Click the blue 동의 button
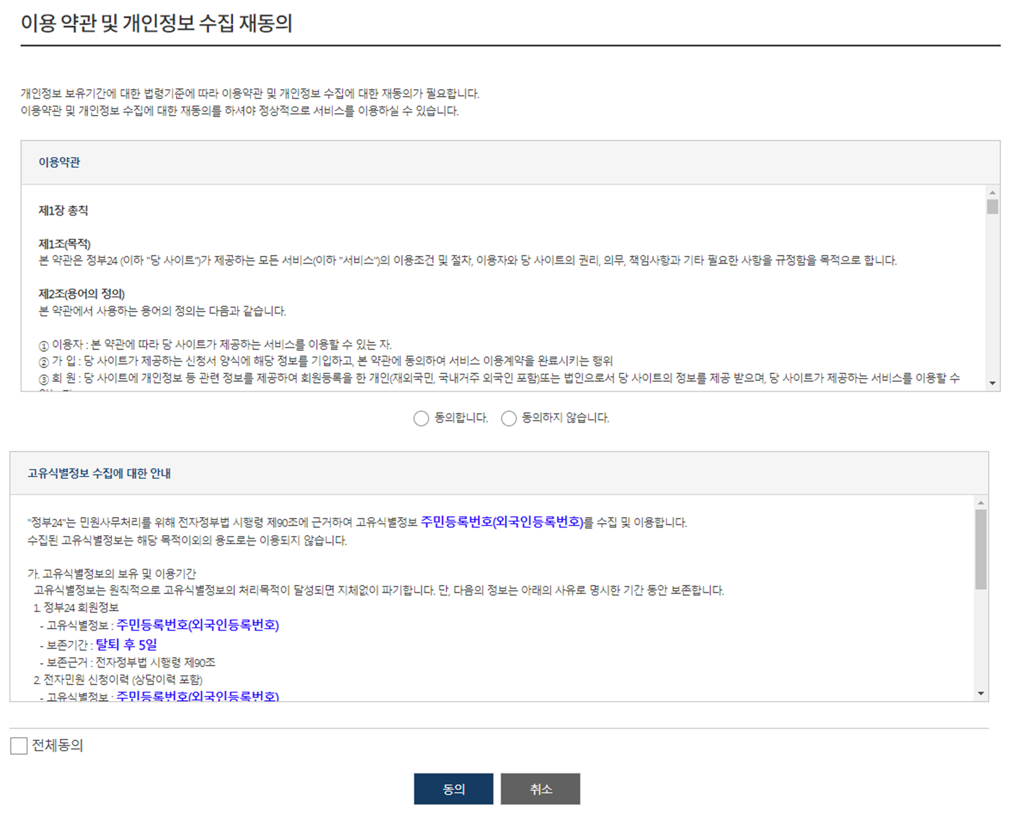This screenshot has height=819, width=1030. [453, 789]
